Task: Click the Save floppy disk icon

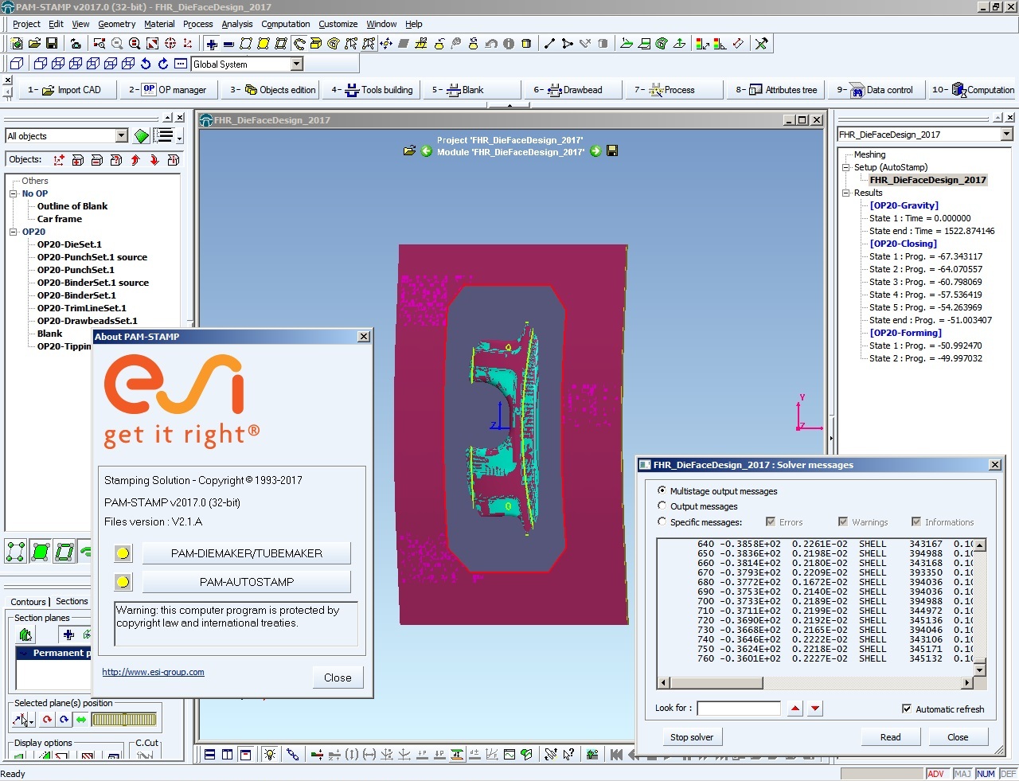Action: (52, 44)
